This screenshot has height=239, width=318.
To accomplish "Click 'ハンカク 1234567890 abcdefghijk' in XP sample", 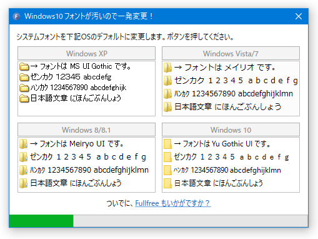I will pos(78,88).
